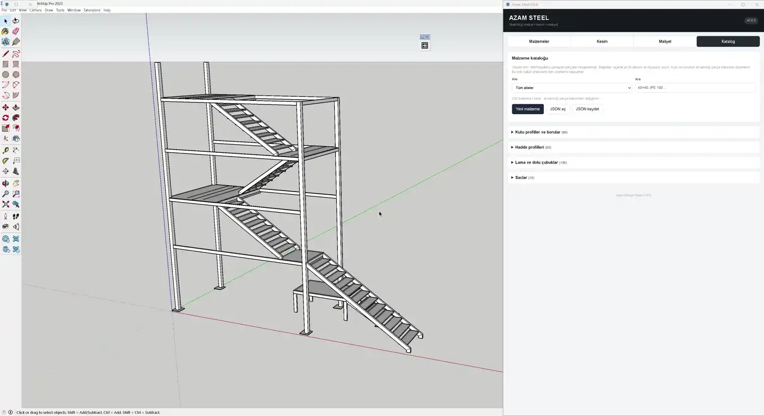Screen dimensions: 764x416
Task: Choose the Rotate tool
Action: coord(5,118)
